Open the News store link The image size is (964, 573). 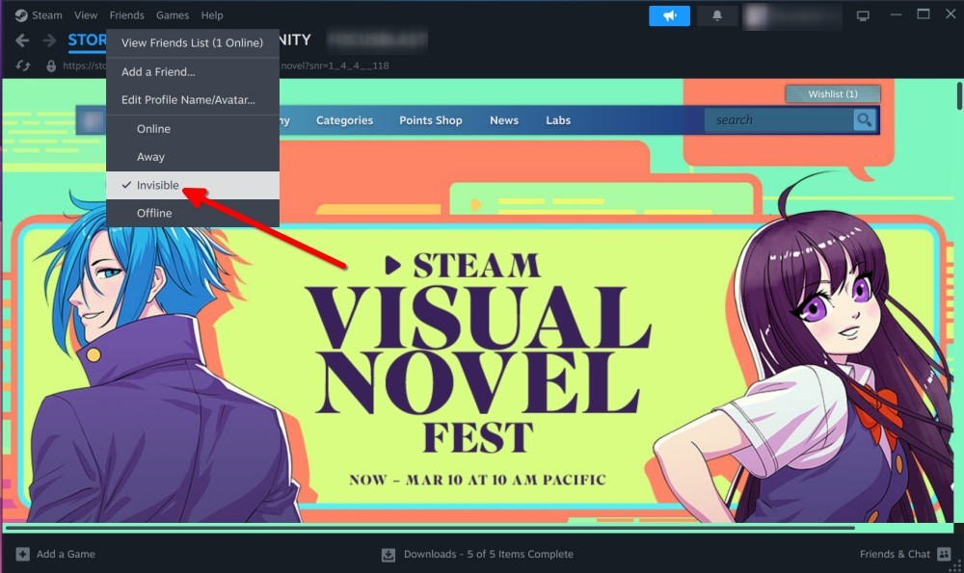[x=504, y=120]
